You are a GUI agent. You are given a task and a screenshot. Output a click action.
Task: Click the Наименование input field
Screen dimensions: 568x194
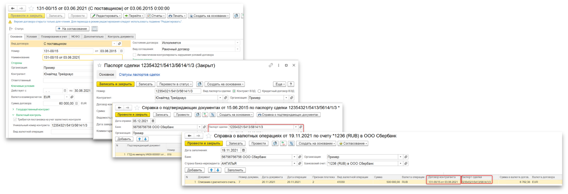(x=82, y=58)
